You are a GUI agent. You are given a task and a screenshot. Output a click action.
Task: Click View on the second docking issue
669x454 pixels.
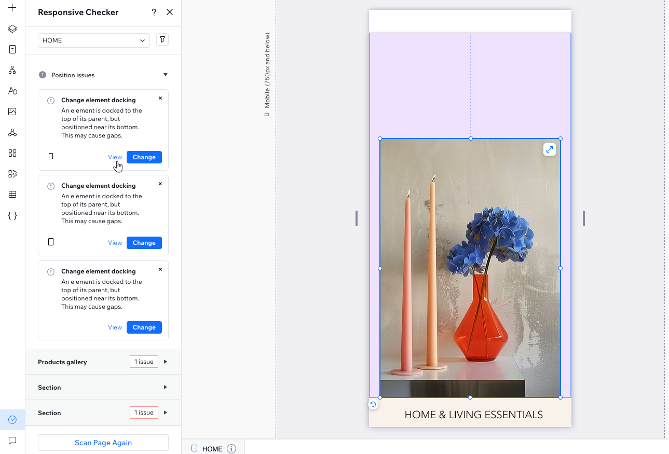point(115,243)
